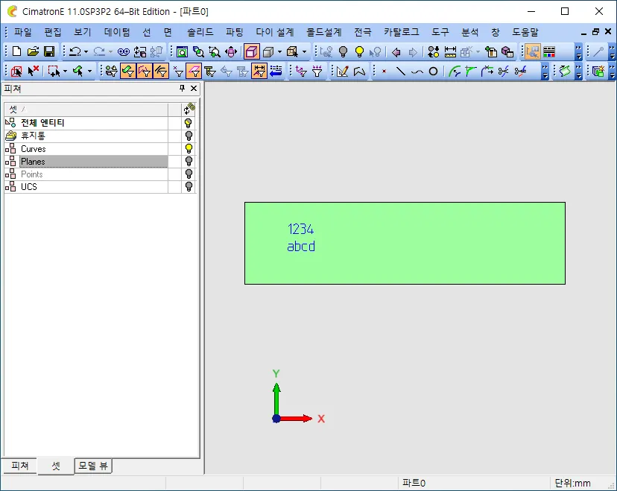Select the gray shaded cube display icon
This screenshot has height=491, width=617.
click(x=268, y=51)
